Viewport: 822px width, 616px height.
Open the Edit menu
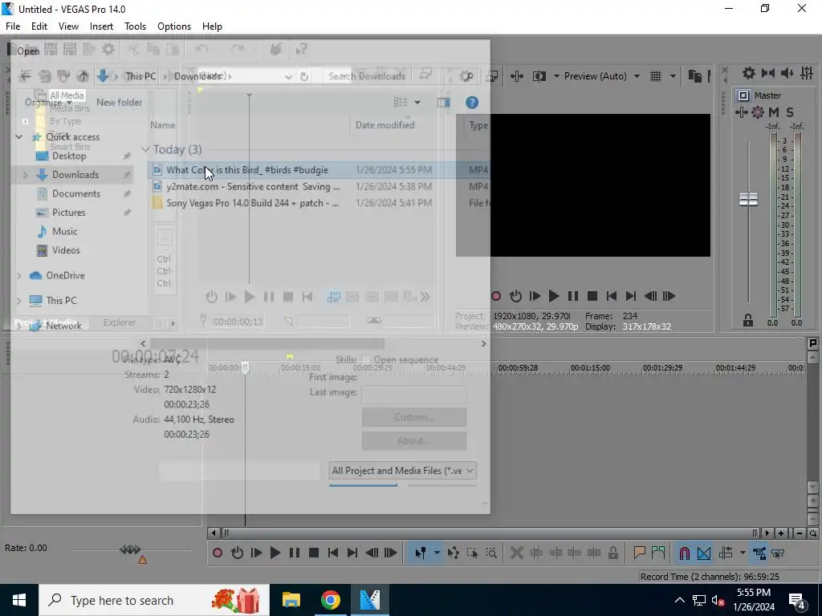(39, 26)
